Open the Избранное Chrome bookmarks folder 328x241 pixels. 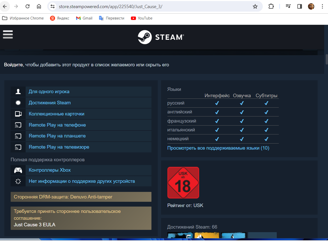23,18
